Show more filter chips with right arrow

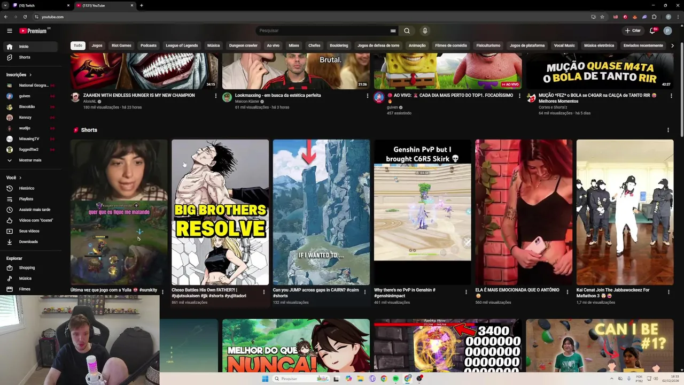(672, 45)
